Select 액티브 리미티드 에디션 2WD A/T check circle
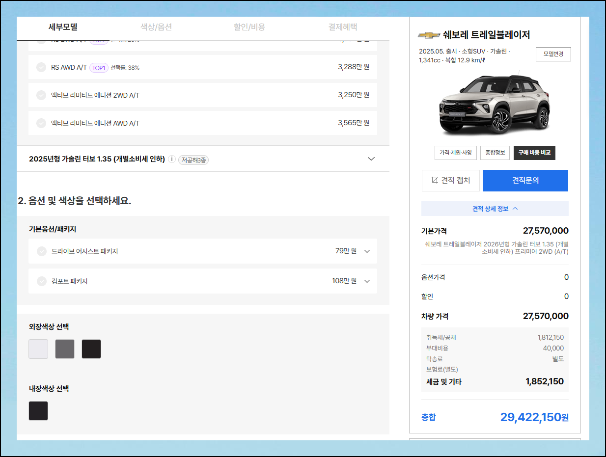606x457 pixels. (x=41, y=95)
